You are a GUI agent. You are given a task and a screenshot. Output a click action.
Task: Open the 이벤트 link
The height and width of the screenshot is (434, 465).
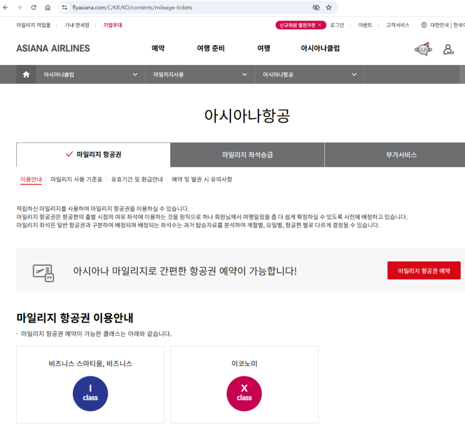pos(365,25)
